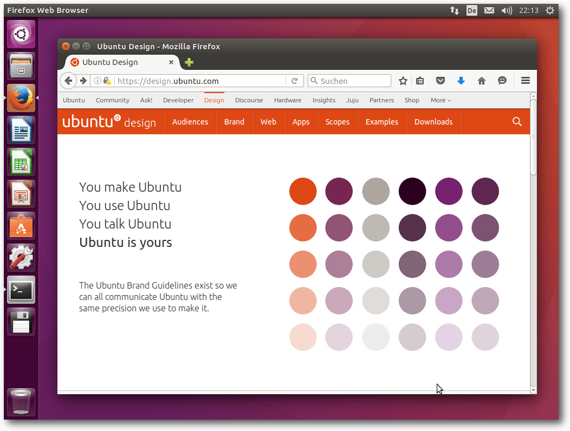Click the padlock warning icon in the address bar
Viewport: 570px width, 431px height.
click(107, 81)
